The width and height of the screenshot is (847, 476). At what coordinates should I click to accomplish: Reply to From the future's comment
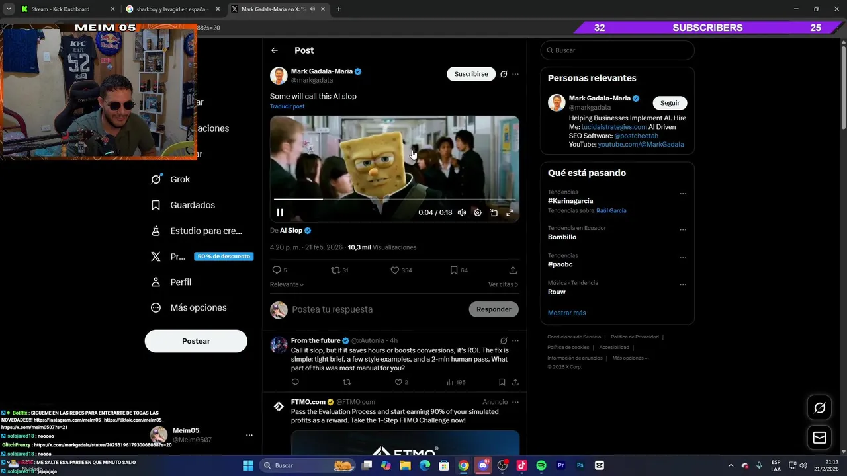pyautogui.click(x=295, y=382)
